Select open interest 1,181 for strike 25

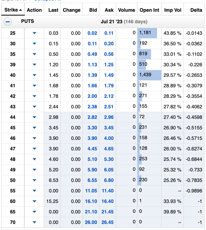click(145, 33)
